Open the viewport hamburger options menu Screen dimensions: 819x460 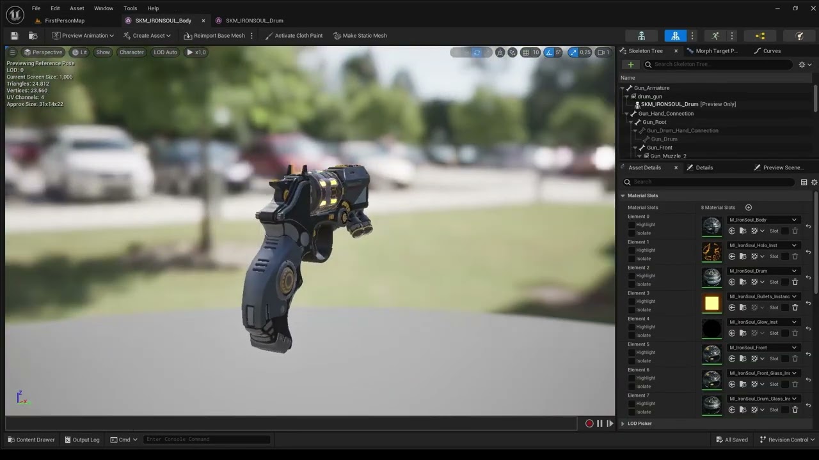(12, 52)
